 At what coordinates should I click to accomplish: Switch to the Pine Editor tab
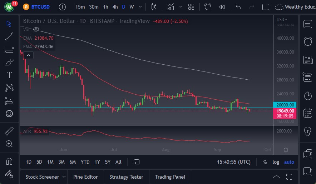[85, 177]
